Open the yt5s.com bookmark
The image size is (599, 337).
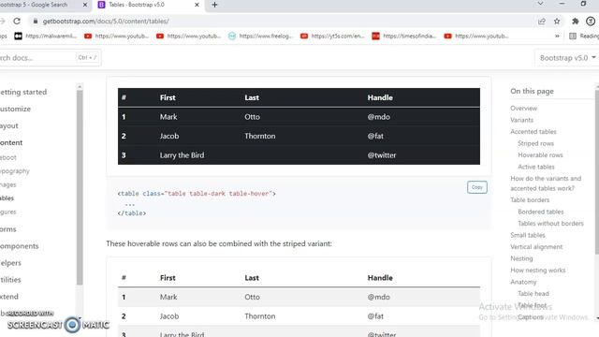(332, 36)
